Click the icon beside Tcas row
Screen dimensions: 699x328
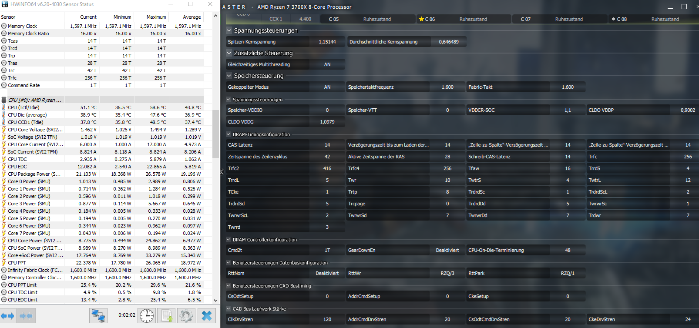pyautogui.click(x=4, y=41)
